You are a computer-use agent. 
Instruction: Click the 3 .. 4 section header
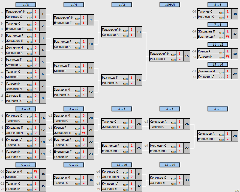(218, 109)
